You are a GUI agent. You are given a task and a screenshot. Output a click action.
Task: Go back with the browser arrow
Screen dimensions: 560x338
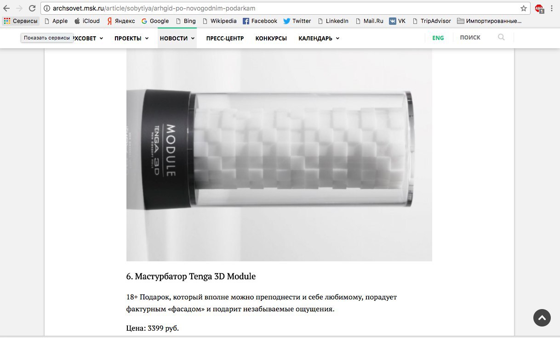point(6,8)
